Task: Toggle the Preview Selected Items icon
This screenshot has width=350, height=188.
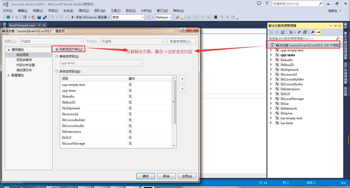Action: pos(318,32)
